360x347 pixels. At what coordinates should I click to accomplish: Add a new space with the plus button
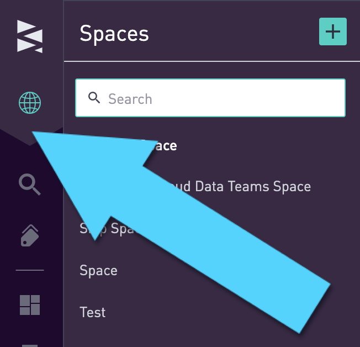[332, 31]
